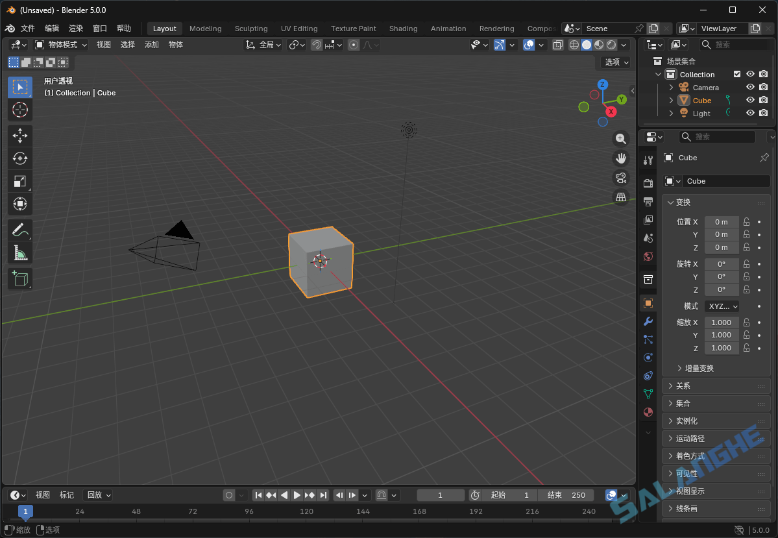Select the Add Cube tool
The width and height of the screenshot is (778, 538).
[x=19, y=278]
